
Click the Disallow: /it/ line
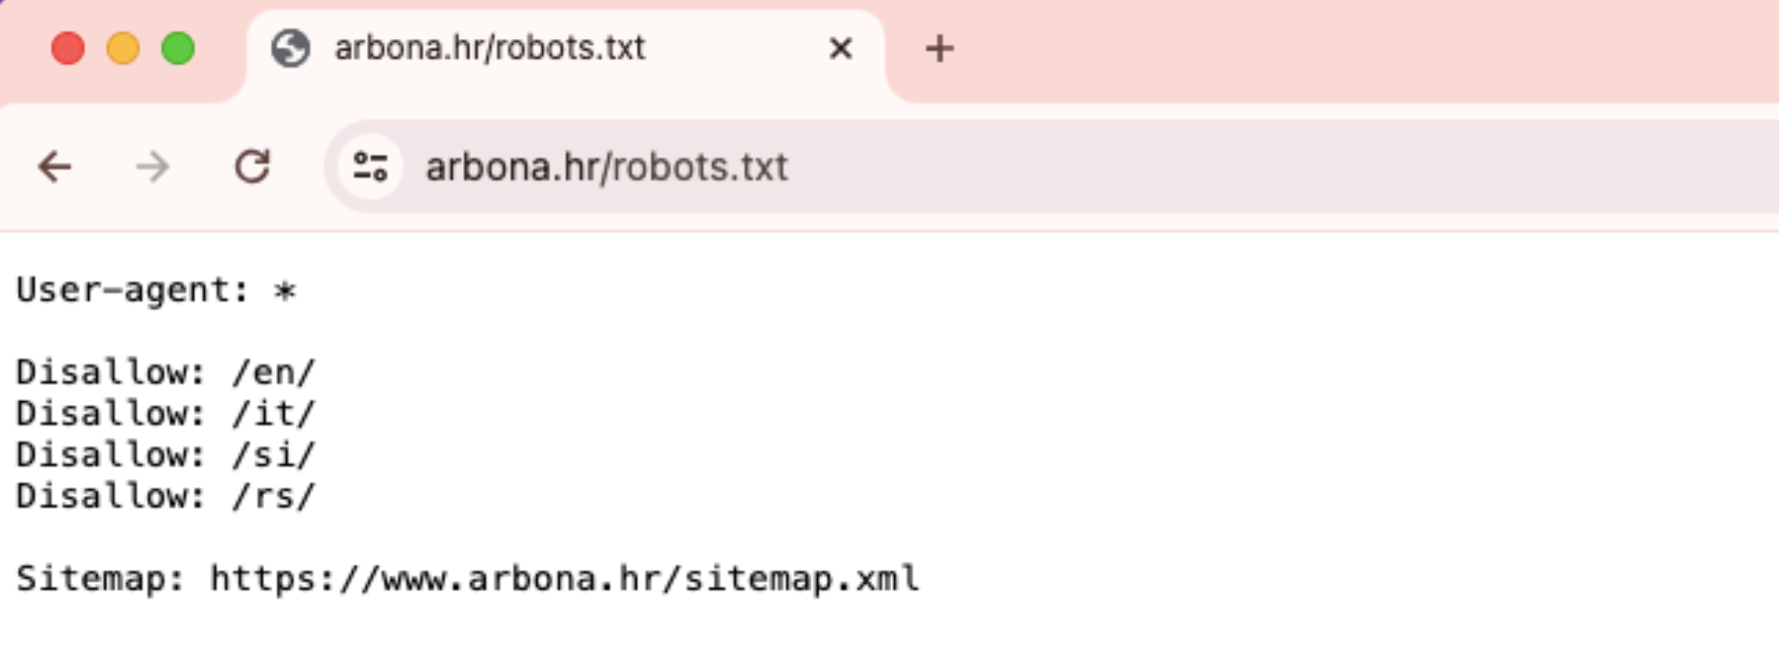pyautogui.click(x=166, y=413)
